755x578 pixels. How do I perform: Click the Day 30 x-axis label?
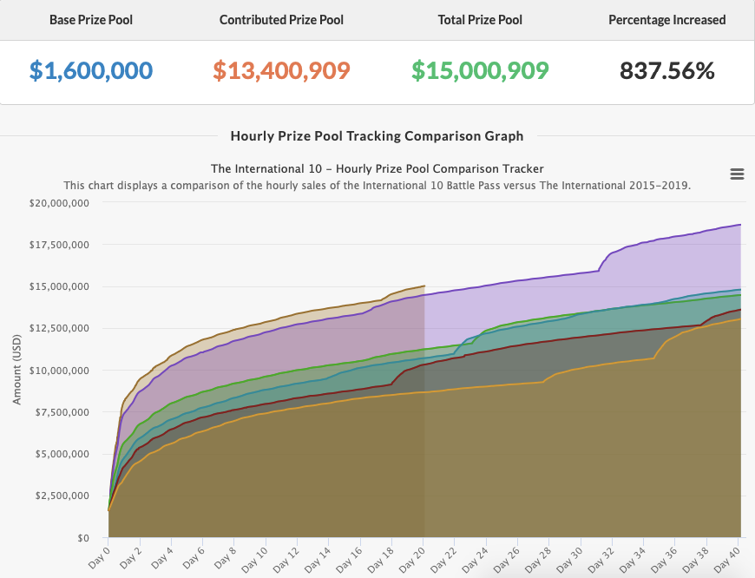click(x=570, y=559)
